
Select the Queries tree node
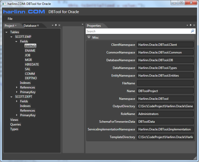click(16, 124)
